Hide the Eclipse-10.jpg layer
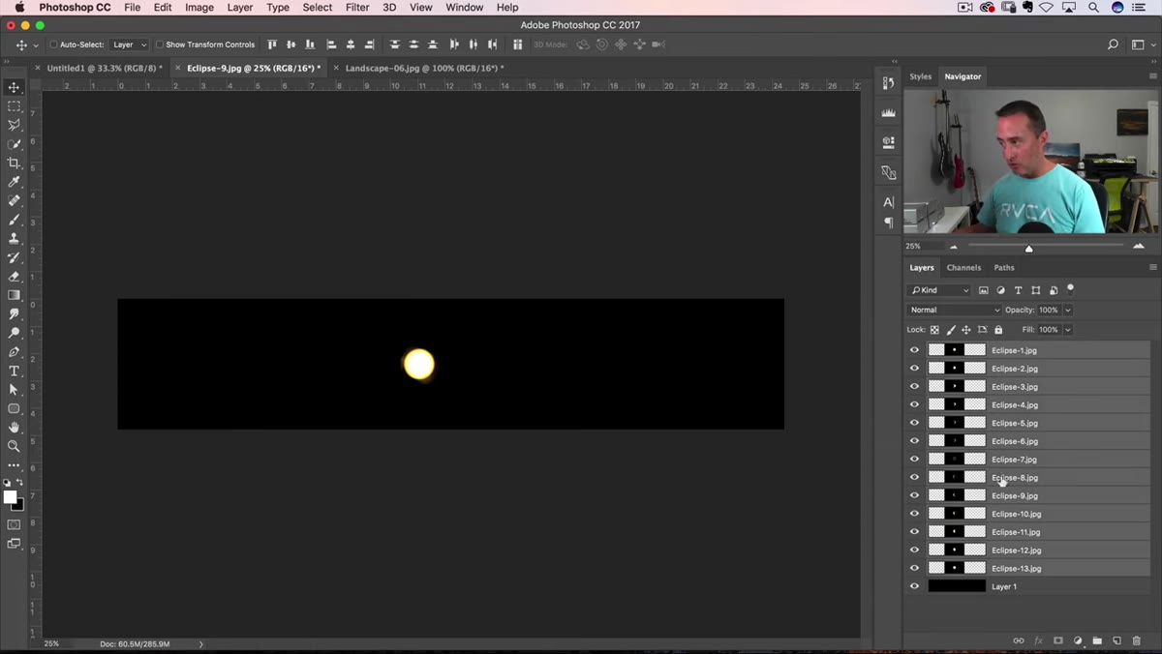 pos(914,514)
